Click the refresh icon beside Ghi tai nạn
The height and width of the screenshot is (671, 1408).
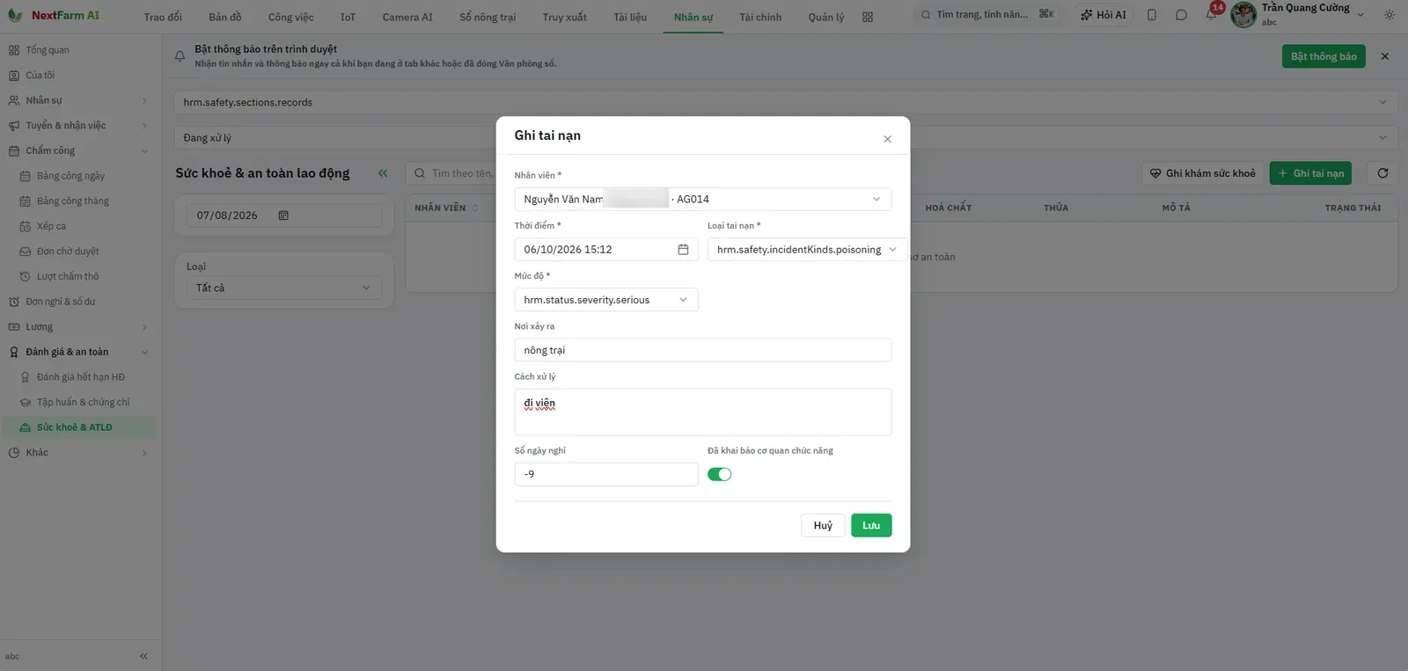coord(1382,173)
